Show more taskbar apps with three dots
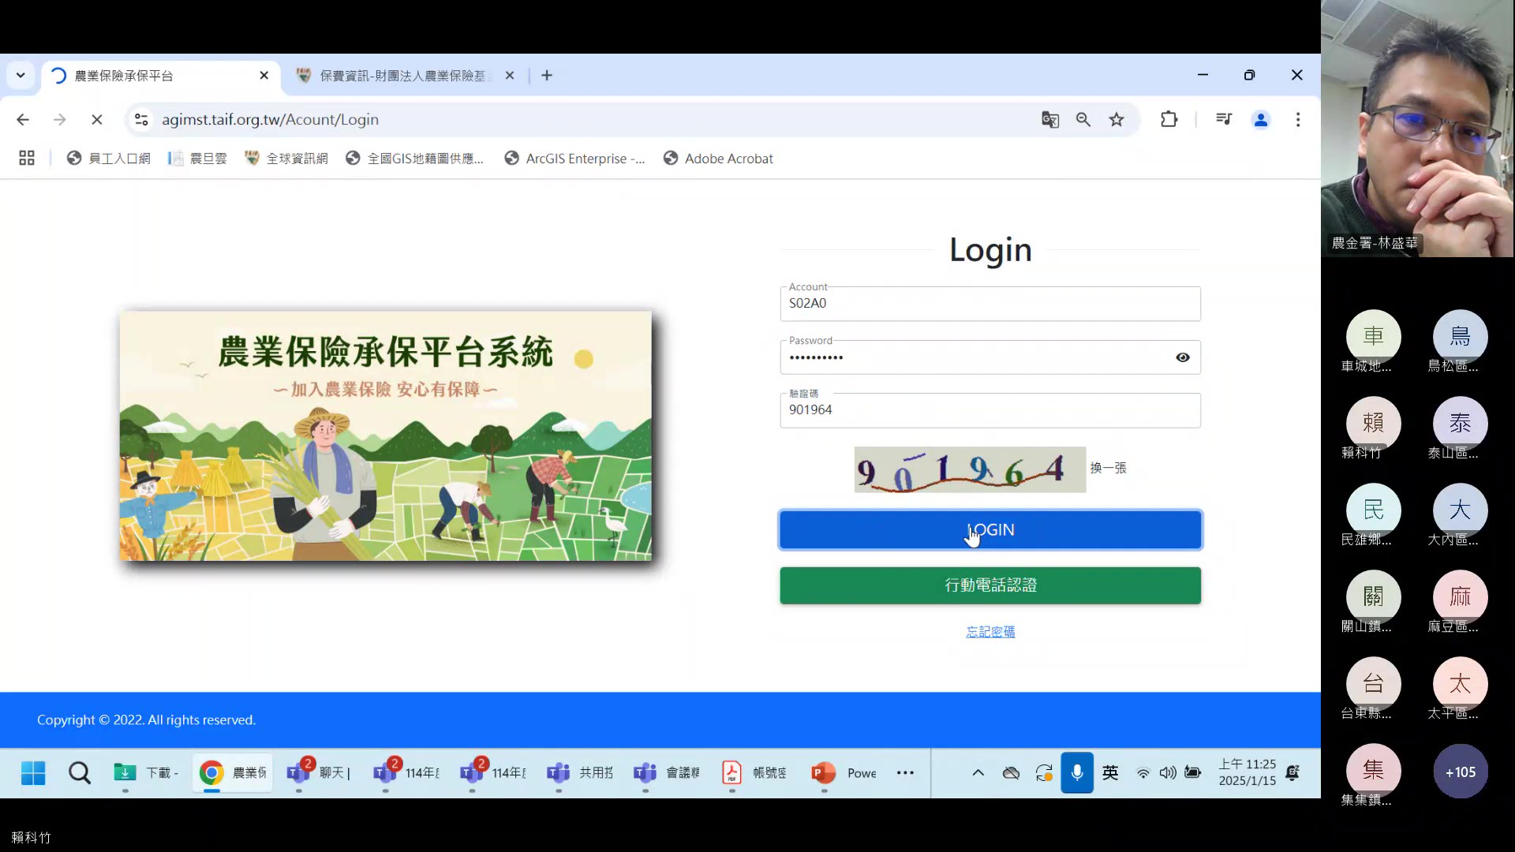Viewport: 1515px width, 852px height. click(905, 773)
